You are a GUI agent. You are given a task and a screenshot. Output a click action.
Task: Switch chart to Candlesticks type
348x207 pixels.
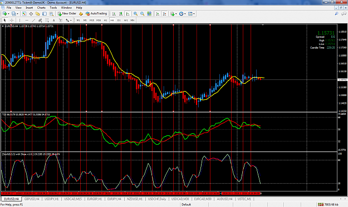point(121,14)
